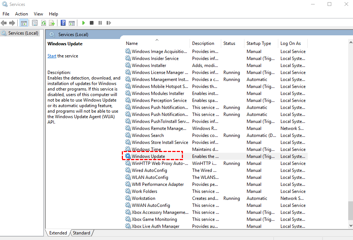Click the Export List toolbar icon
Screen dimensions: 353x240
click(52, 23)
